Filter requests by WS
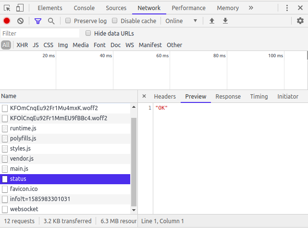 pos(130,45)
